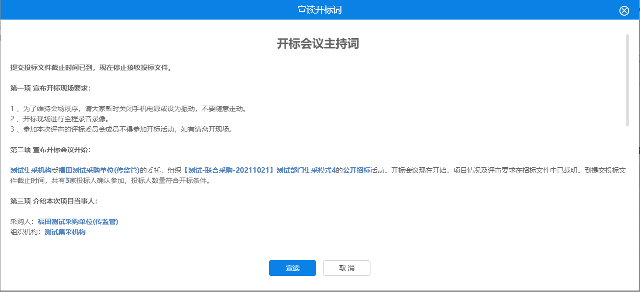
Task: Click the scrollbar track below the thumb
Action: [627, 186]
